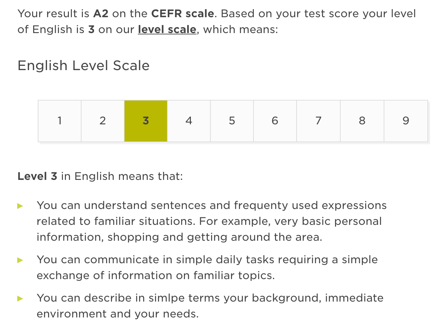The image size is (444, 332).
Task: Click the highlighted level 3 cell
Action: pyautogui.click(x=146, y=121)
